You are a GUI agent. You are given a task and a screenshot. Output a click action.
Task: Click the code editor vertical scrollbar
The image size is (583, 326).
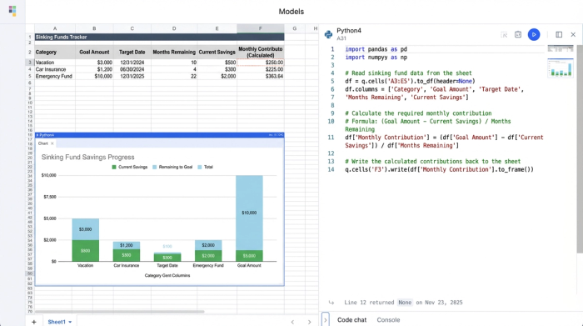pyautogui.click(x=580, y=149)
